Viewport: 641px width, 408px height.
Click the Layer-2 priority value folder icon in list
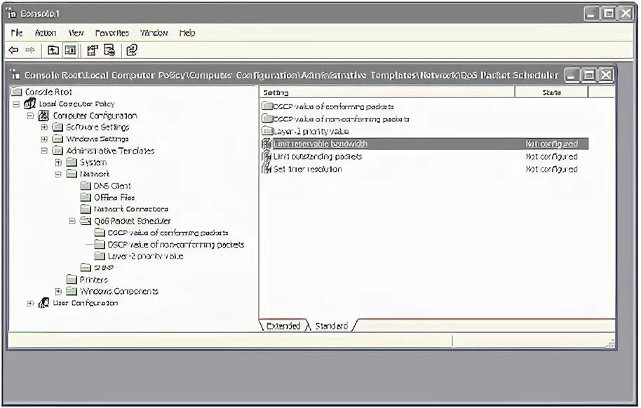click(267, 131)
